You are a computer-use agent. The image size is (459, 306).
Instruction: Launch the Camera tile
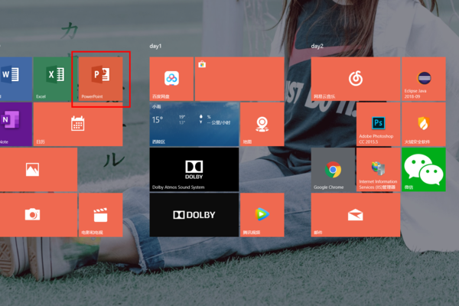(38, 215)
